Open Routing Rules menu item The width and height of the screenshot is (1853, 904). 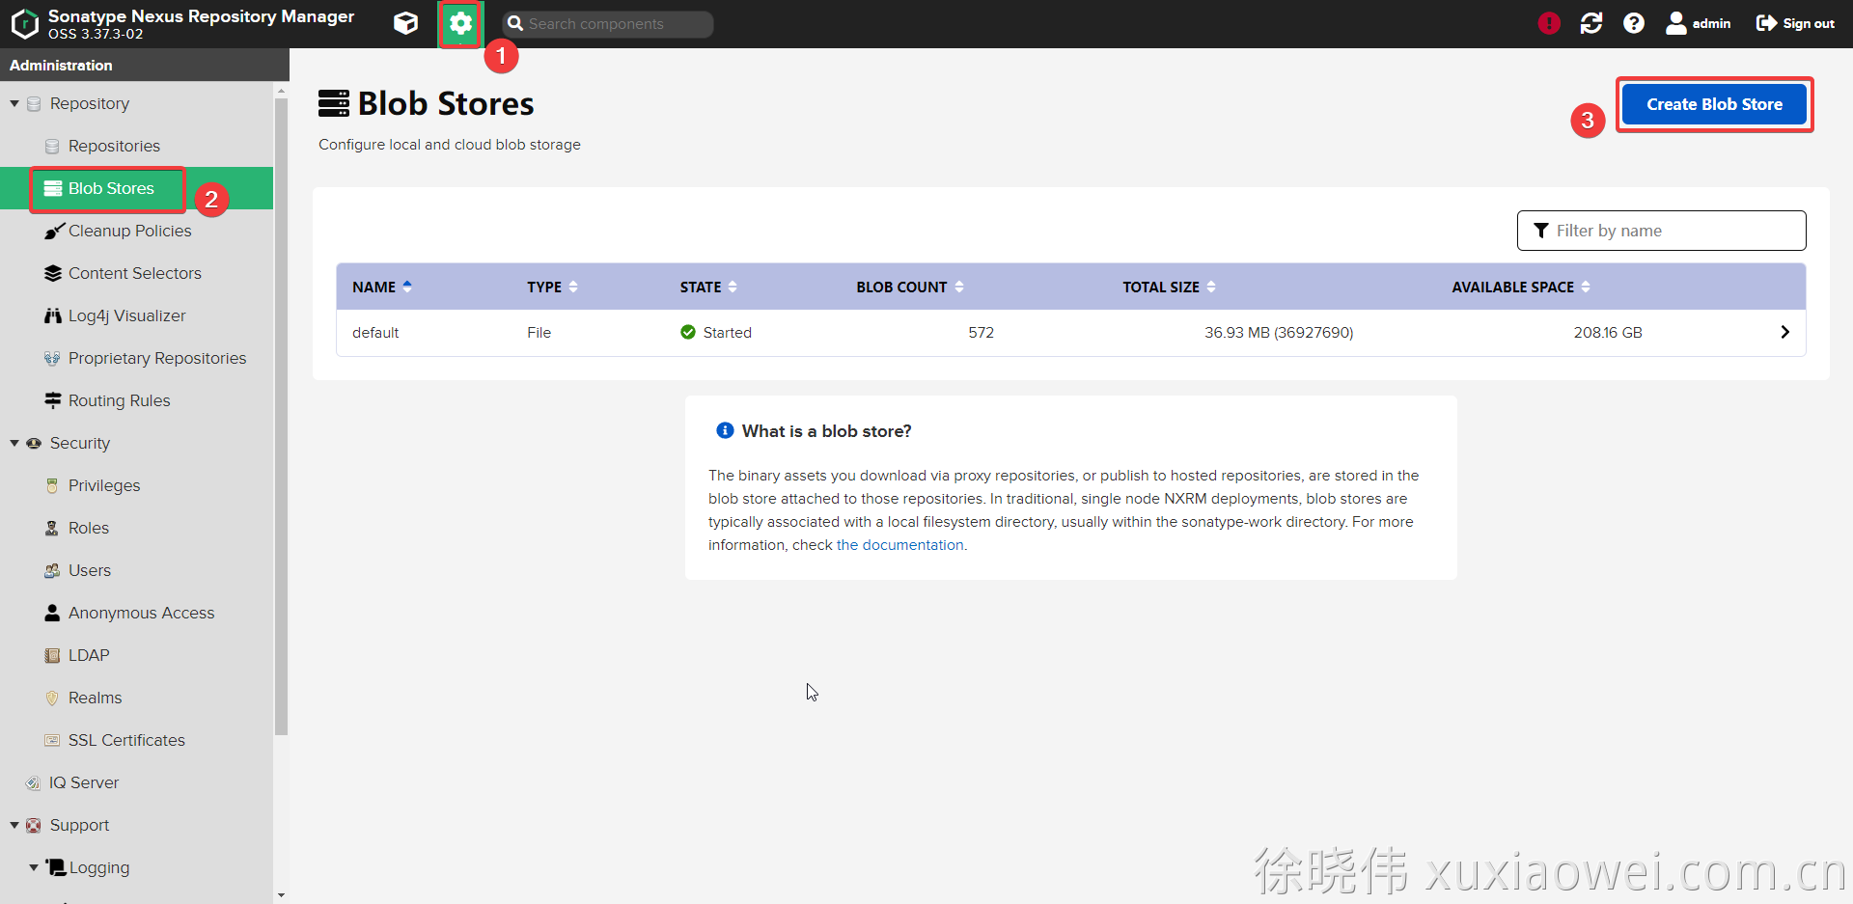click(119, 400)
